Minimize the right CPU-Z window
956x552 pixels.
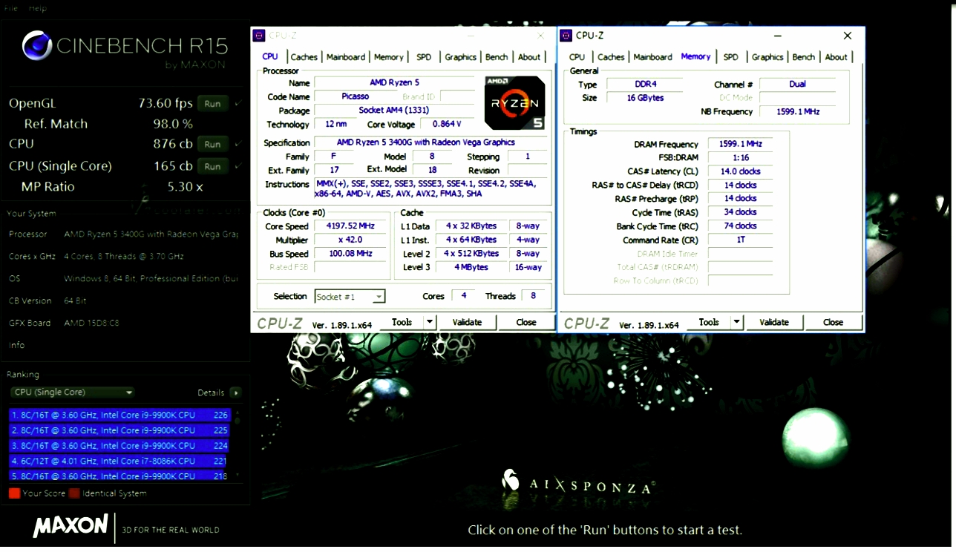point(778,36)
